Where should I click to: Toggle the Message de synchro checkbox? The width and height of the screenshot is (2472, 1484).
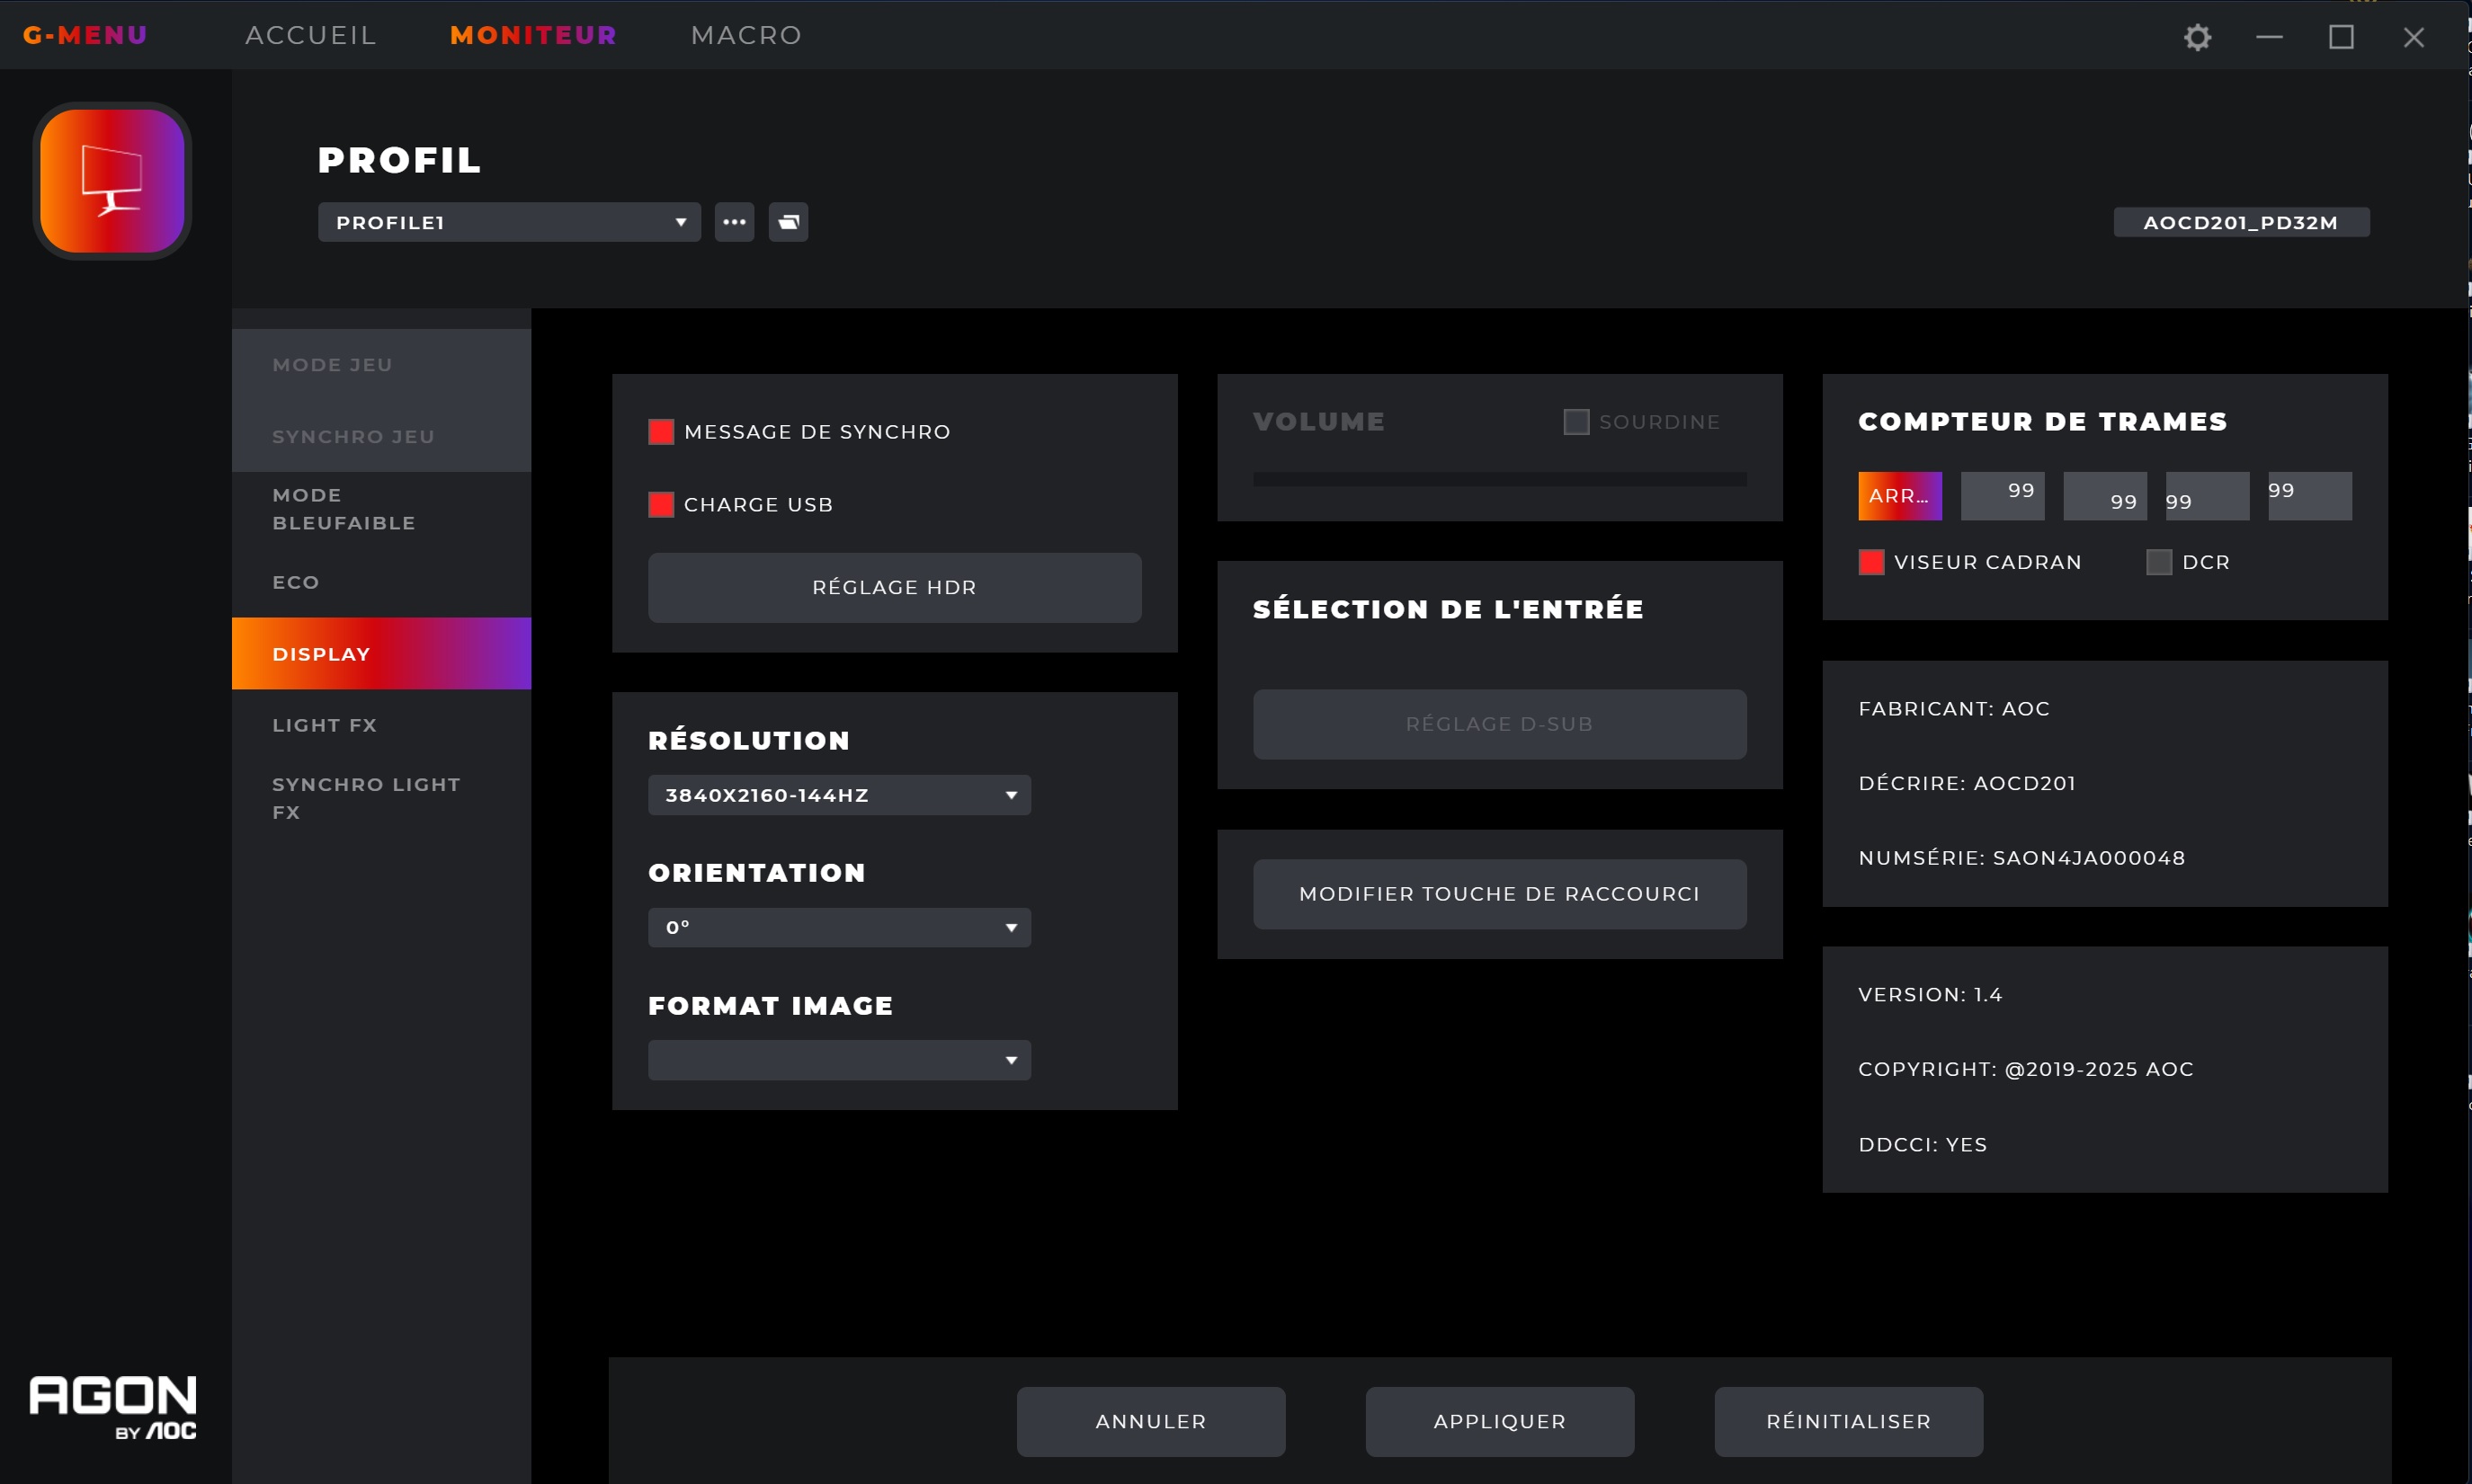661,432
